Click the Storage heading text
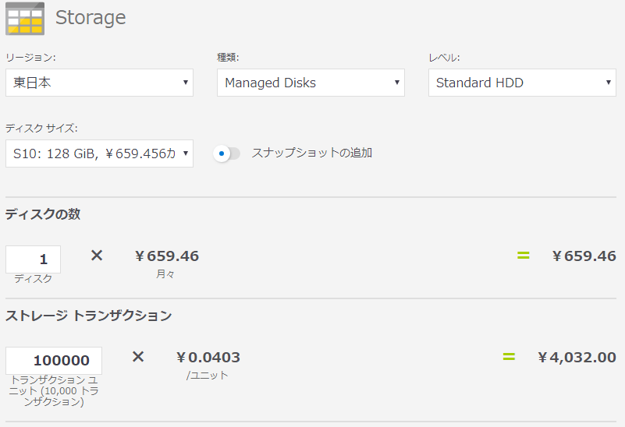The width and height of the screenshot is (625, 427). pyautogui.click(x=91, y=18)
